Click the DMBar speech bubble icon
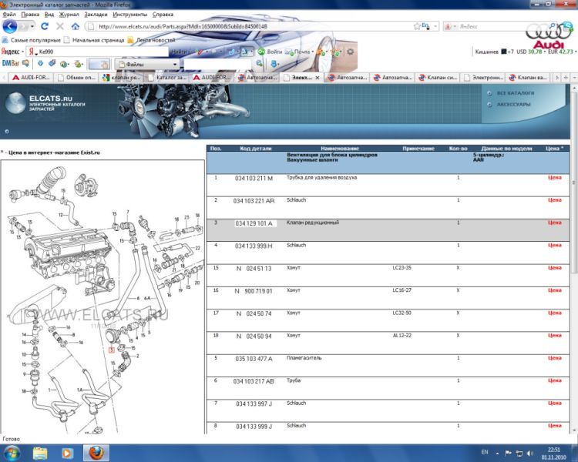This screenshot has width=578, height=462. click(x=25, y=63)
